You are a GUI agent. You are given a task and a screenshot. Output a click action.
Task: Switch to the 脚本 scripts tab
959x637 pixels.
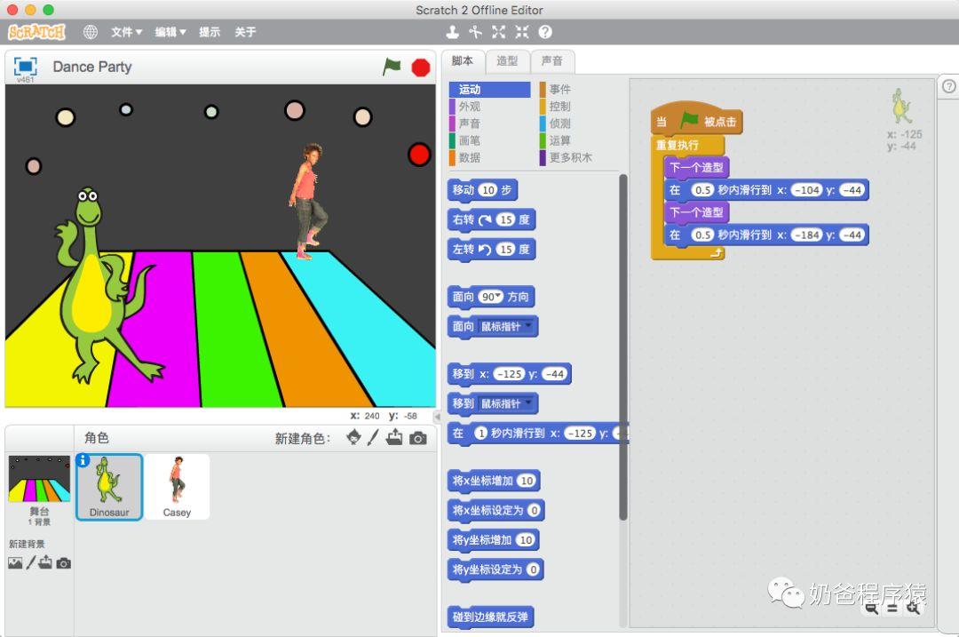pos(463,60)
